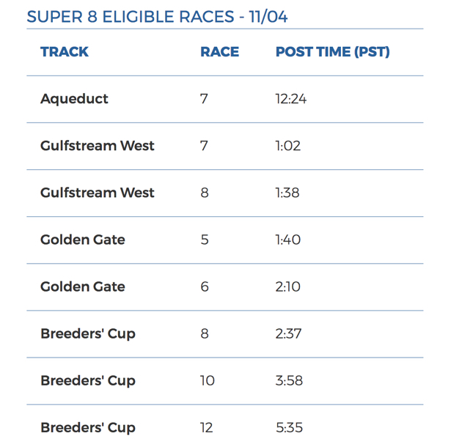Image resolution: width=451 pixels, height=444 pixels.
Task: Click race number 10 for Breeders' Cup
Action: pos(208,380)
